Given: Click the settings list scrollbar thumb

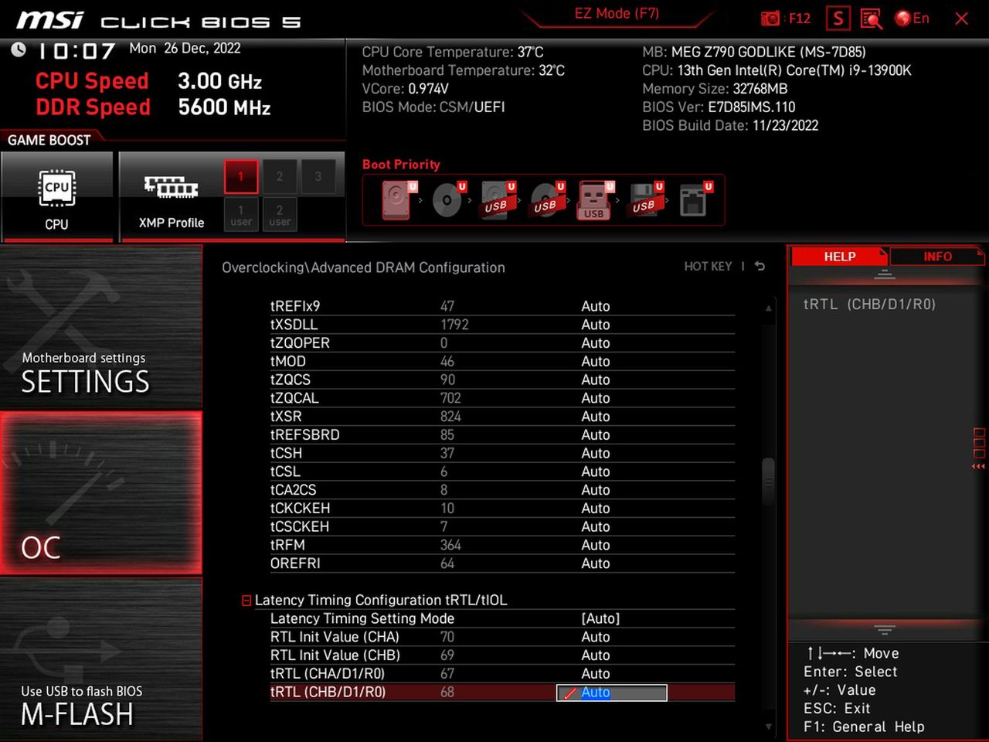Looking at the screenshot, I should coord(768,481).
